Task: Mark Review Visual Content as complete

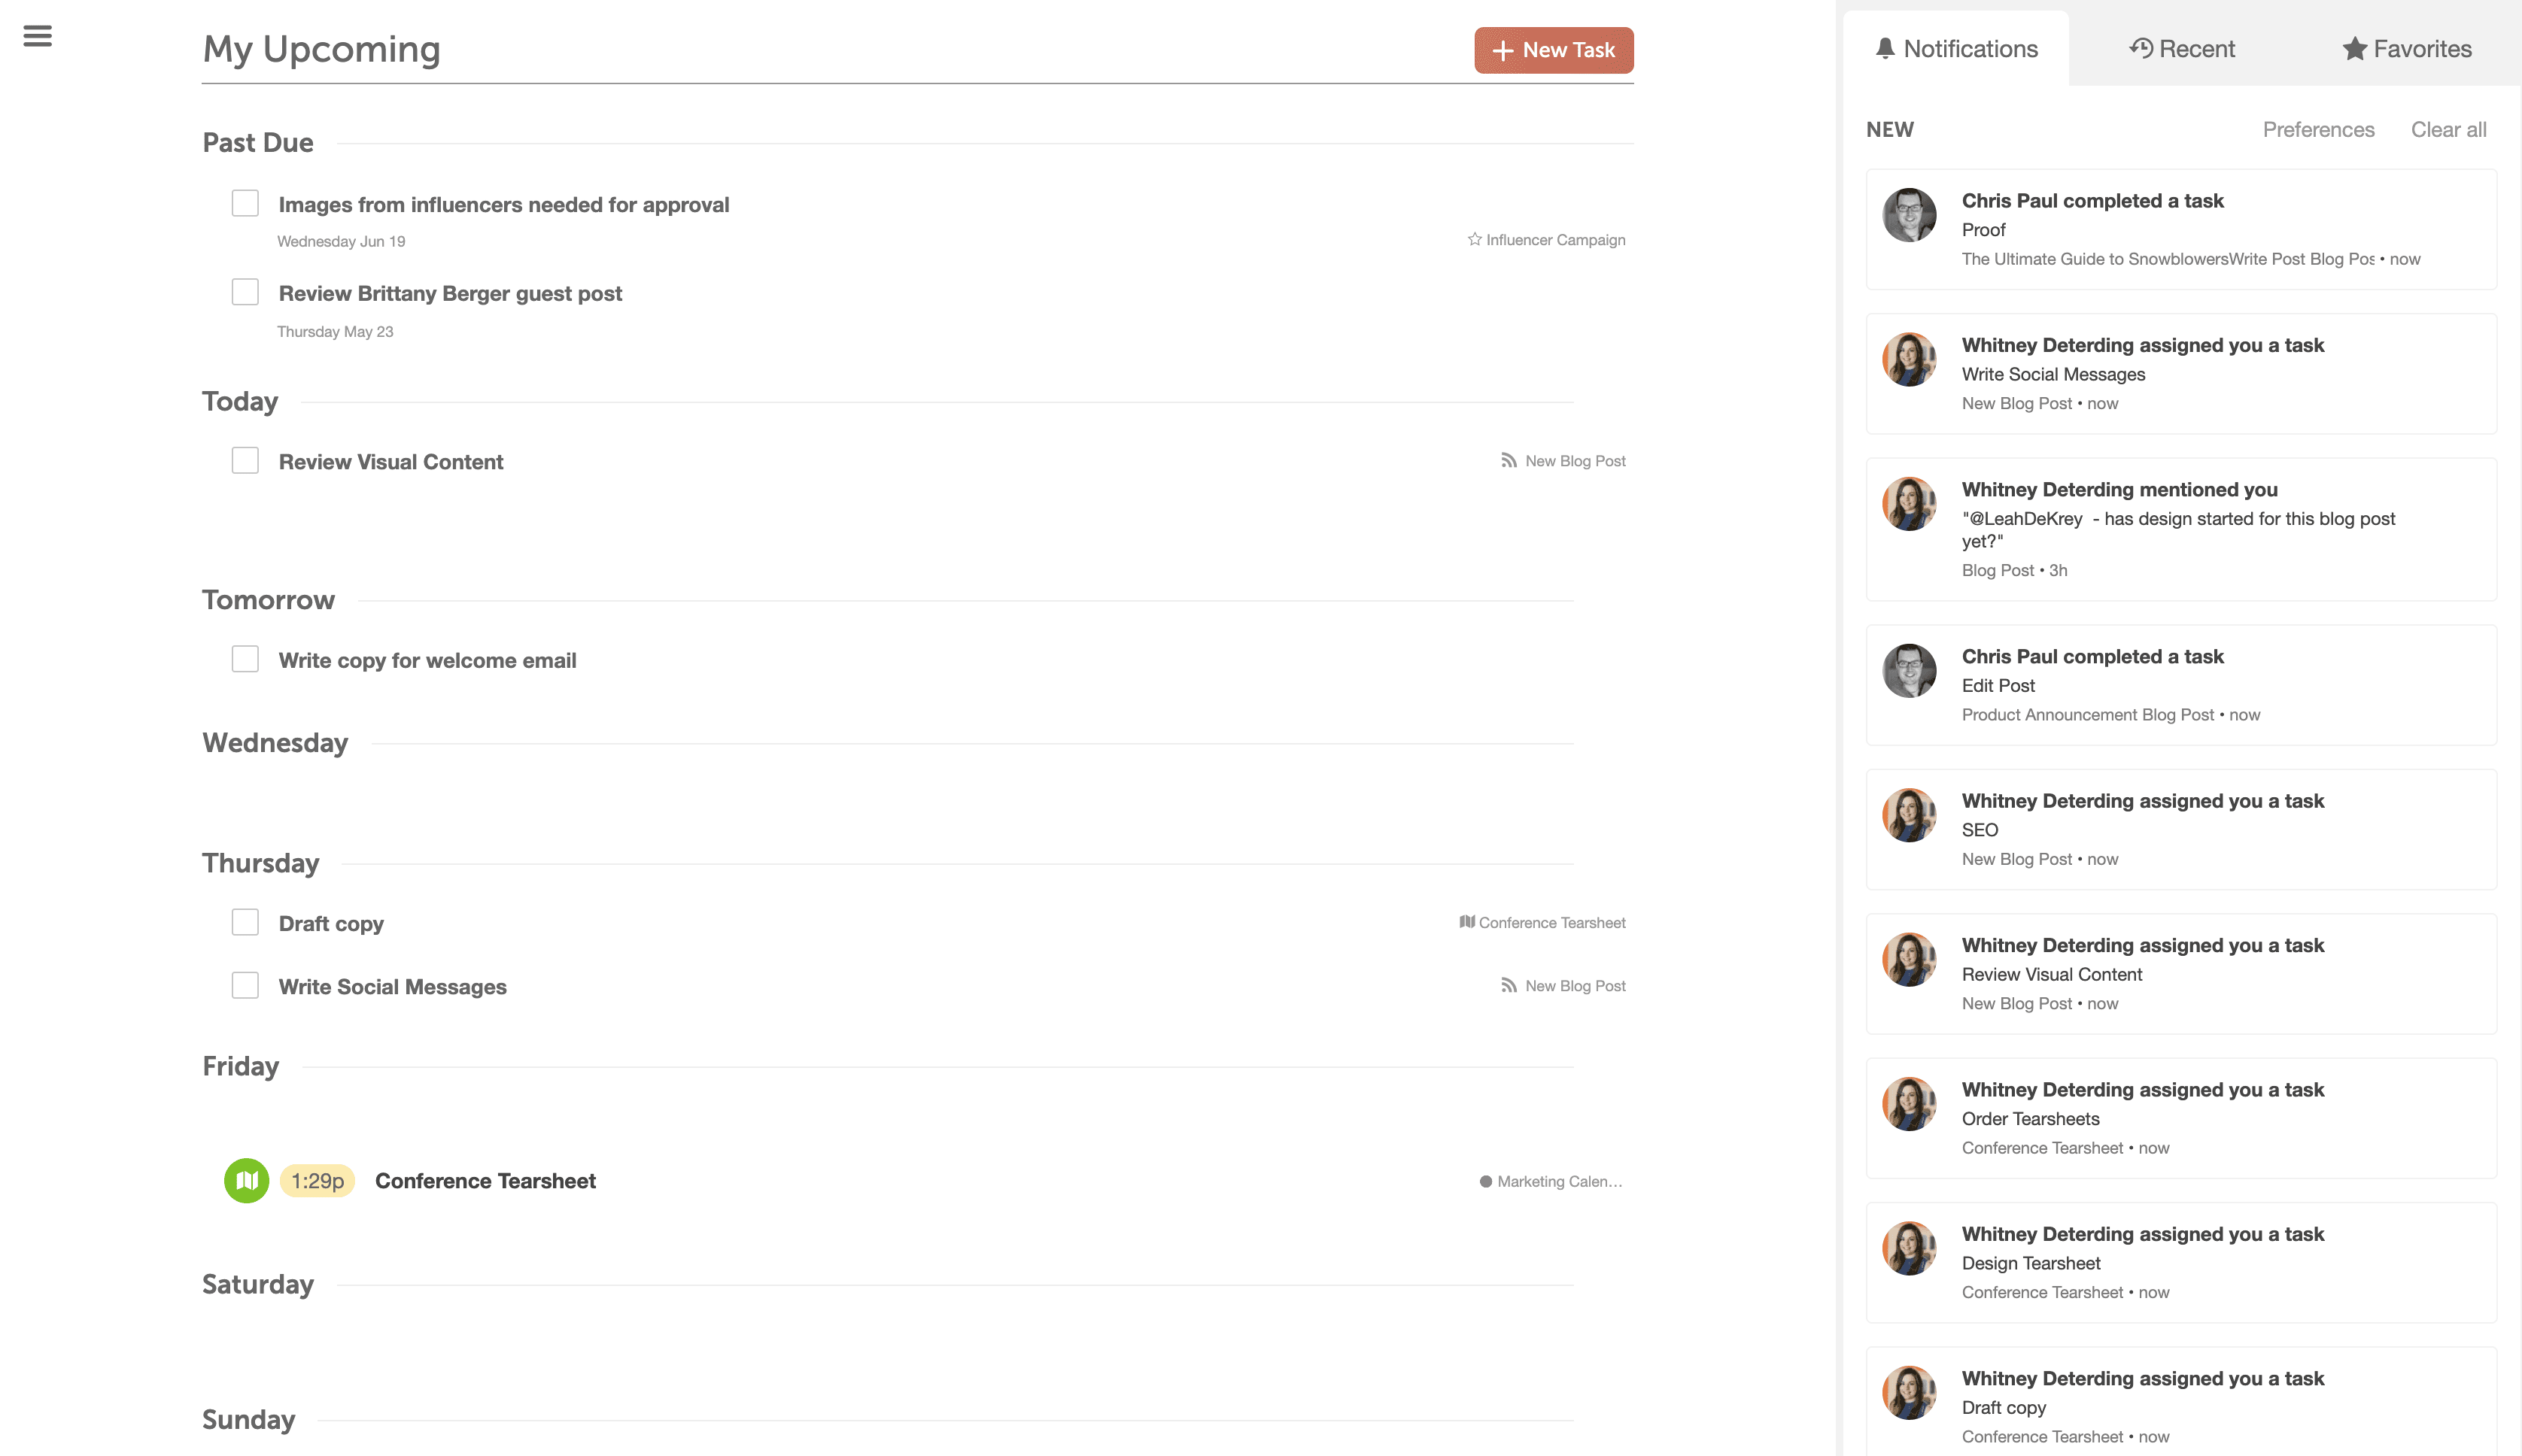Action: pyautogui.click(x=245, y=460)
